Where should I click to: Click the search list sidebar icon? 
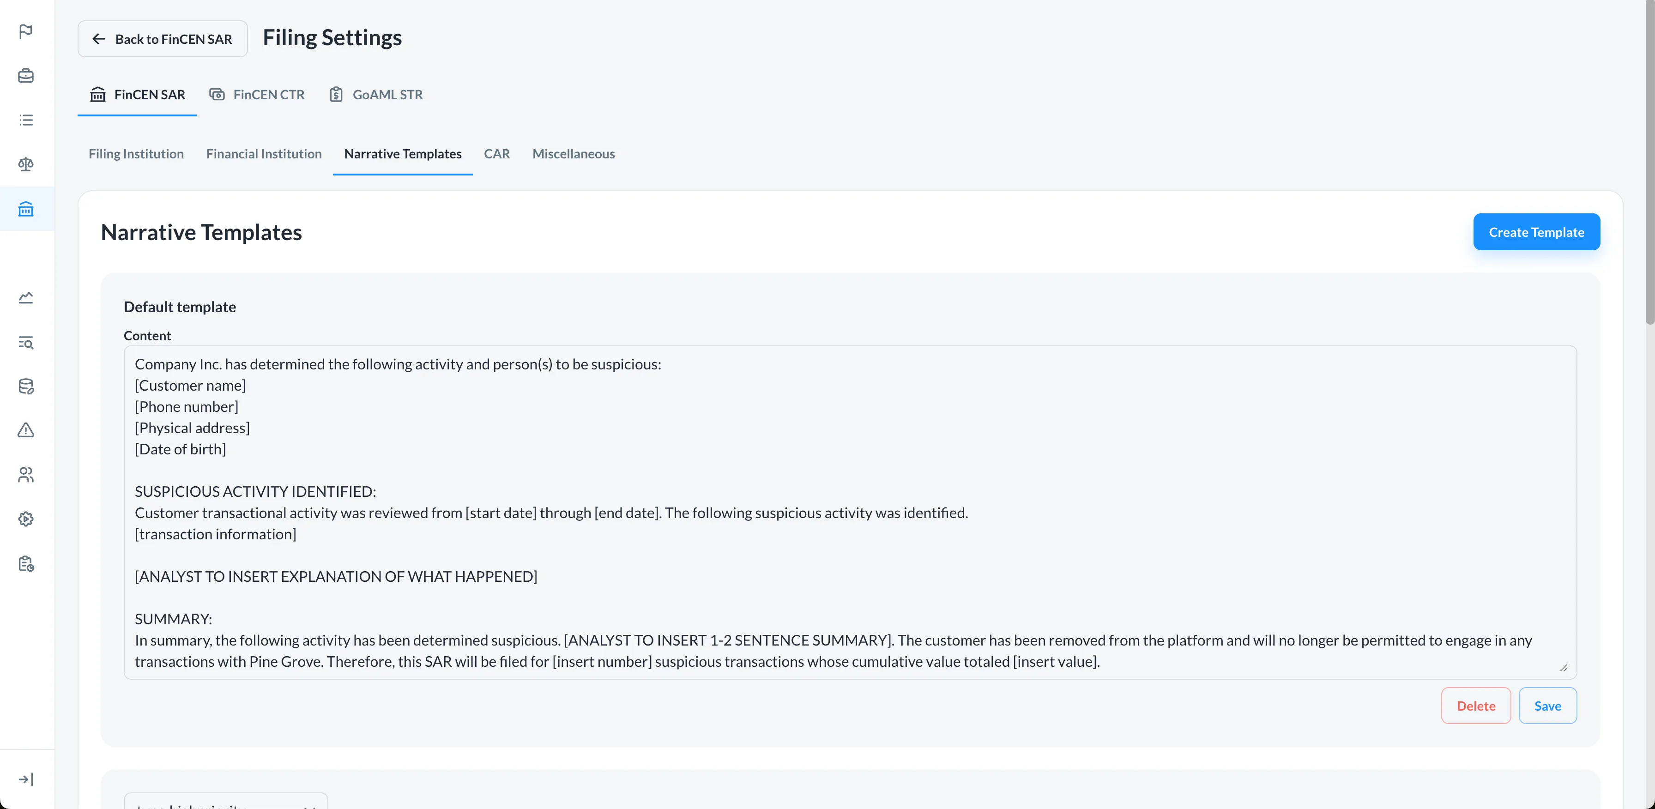click(x=26, y=343)
